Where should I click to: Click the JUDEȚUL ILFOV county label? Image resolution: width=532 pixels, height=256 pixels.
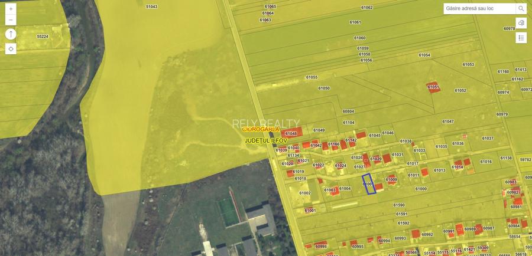coord(266,140)
